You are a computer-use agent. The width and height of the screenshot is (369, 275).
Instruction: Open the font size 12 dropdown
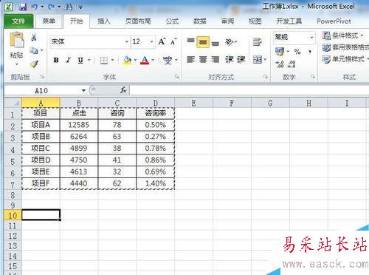152,41
